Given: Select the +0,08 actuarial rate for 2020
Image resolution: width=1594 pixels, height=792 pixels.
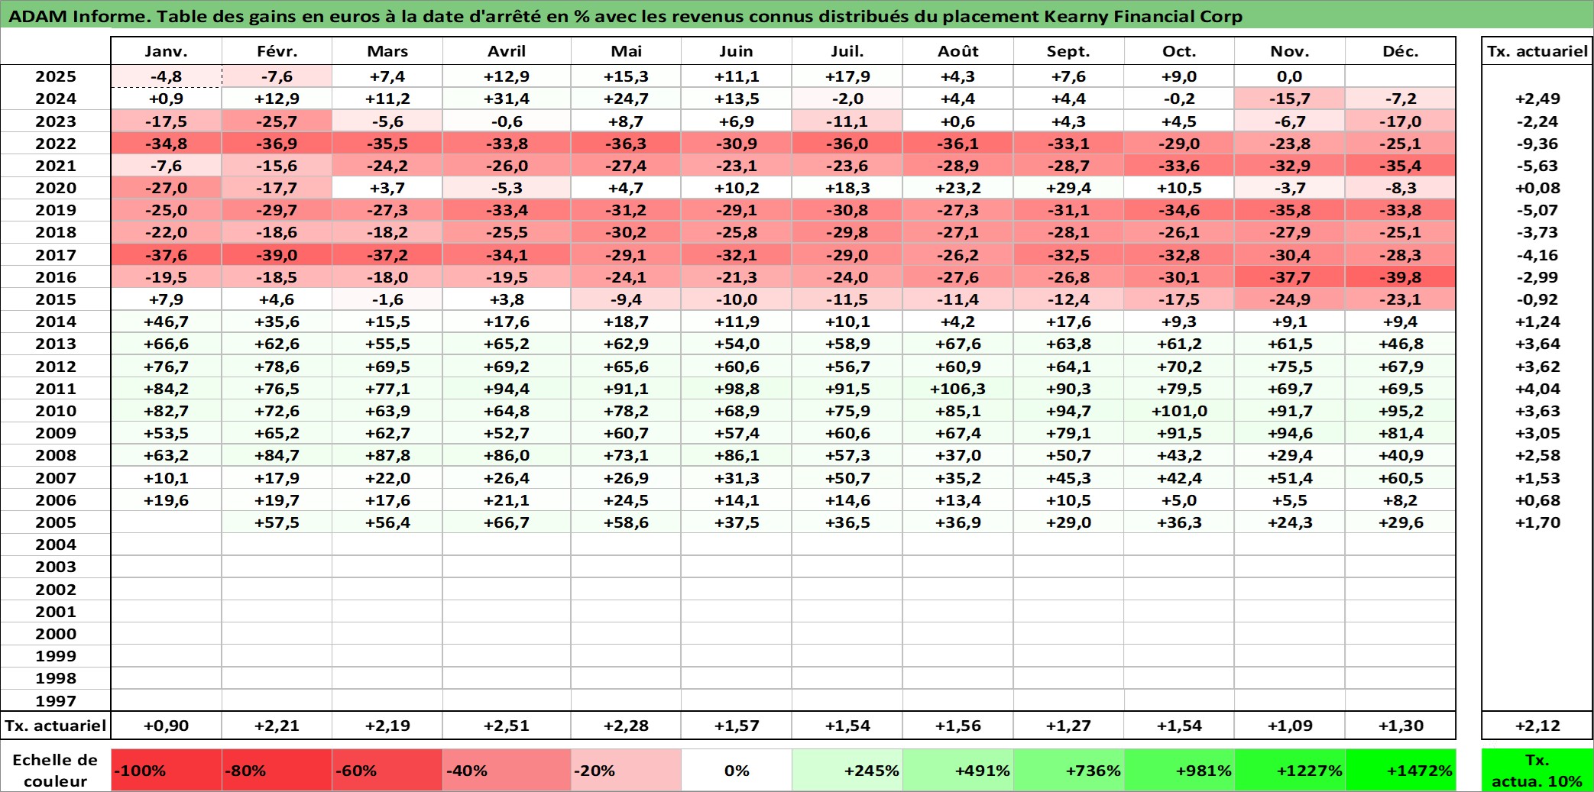Looking at the screenshot, I should tap(1537, 188).
